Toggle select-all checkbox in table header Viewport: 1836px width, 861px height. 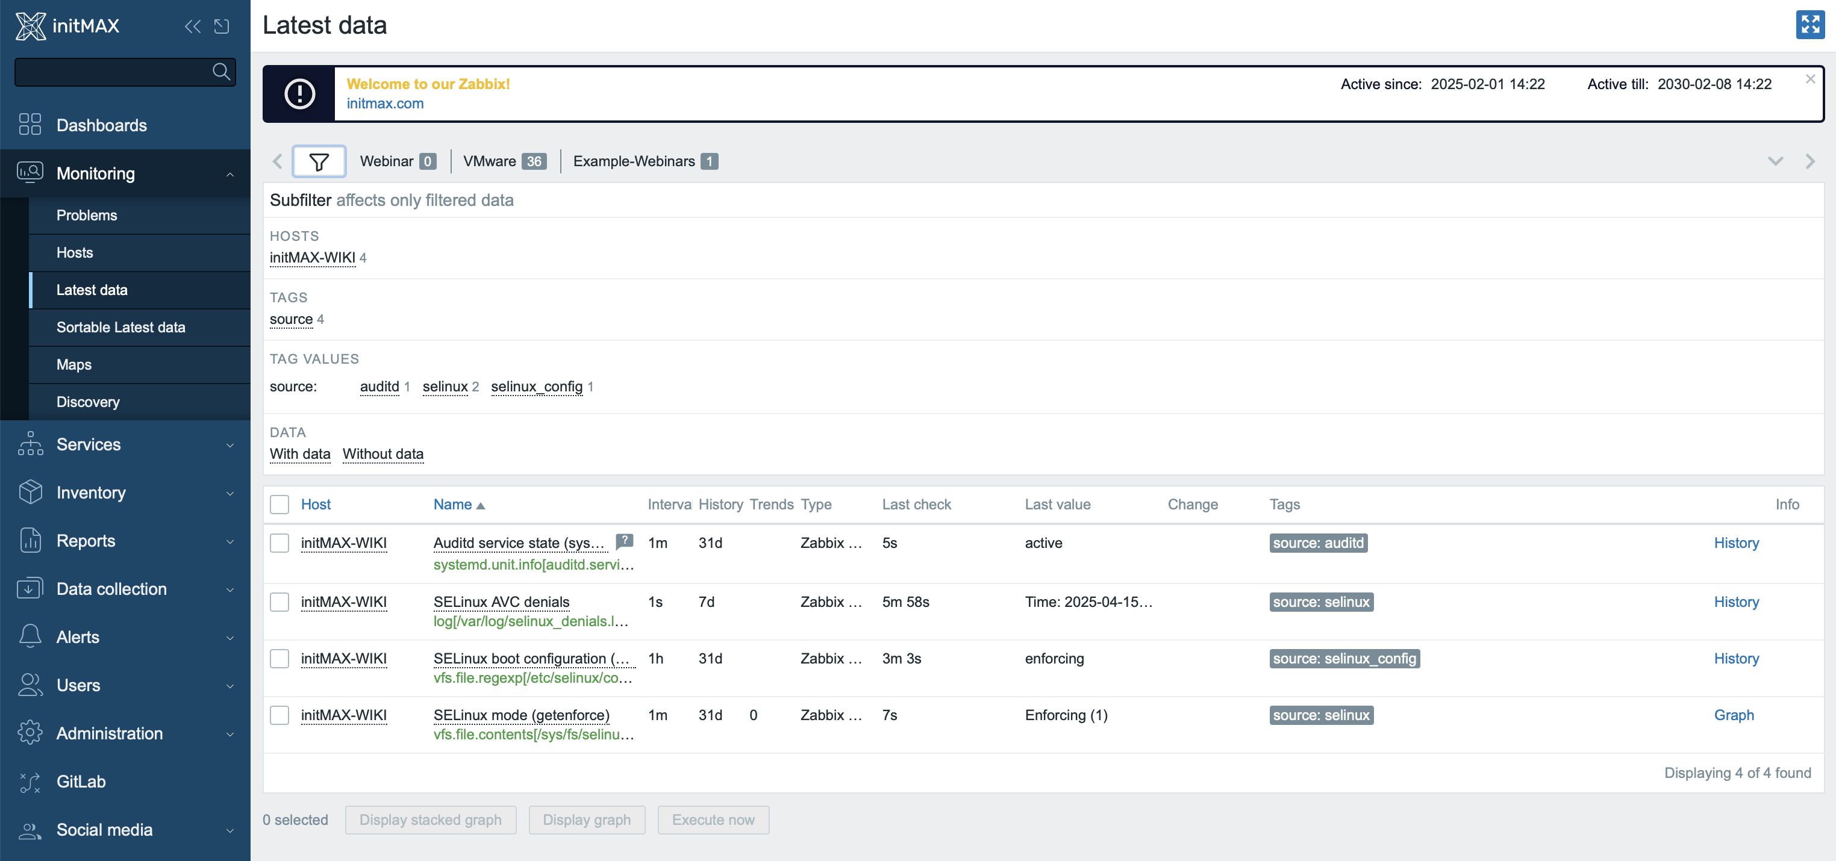279,504
